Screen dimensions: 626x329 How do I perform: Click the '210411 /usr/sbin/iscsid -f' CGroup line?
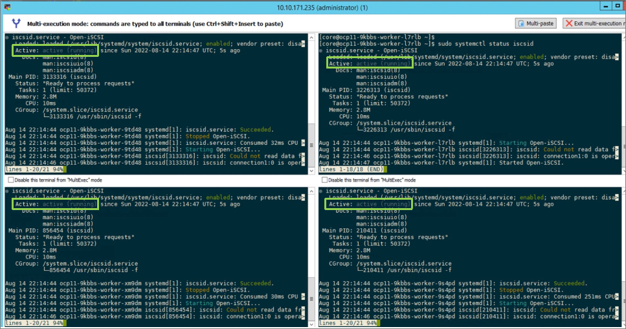click(x=404, y=270)
